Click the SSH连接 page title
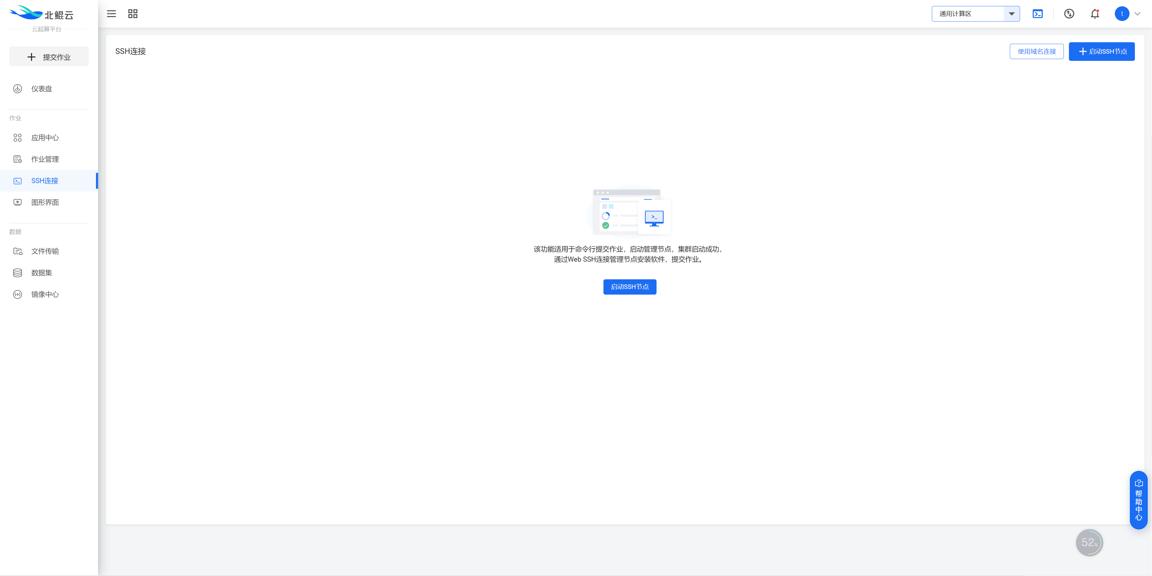 point(130,51)
